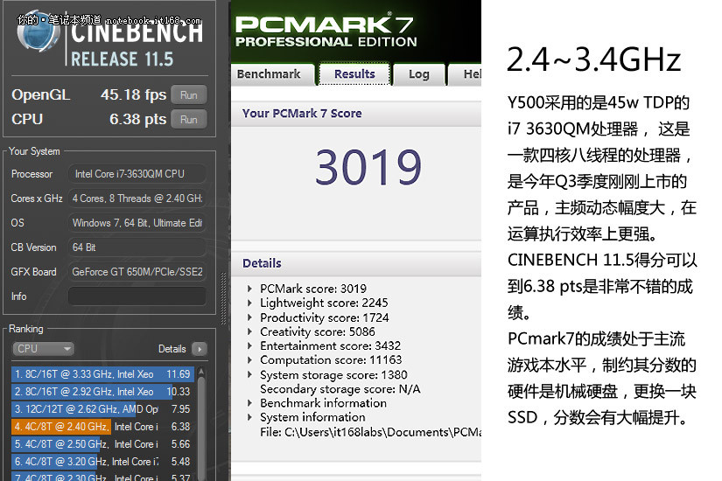Click the Details arrow button in Ranking
Screen dimensions: 722x481
click(199, 348)
